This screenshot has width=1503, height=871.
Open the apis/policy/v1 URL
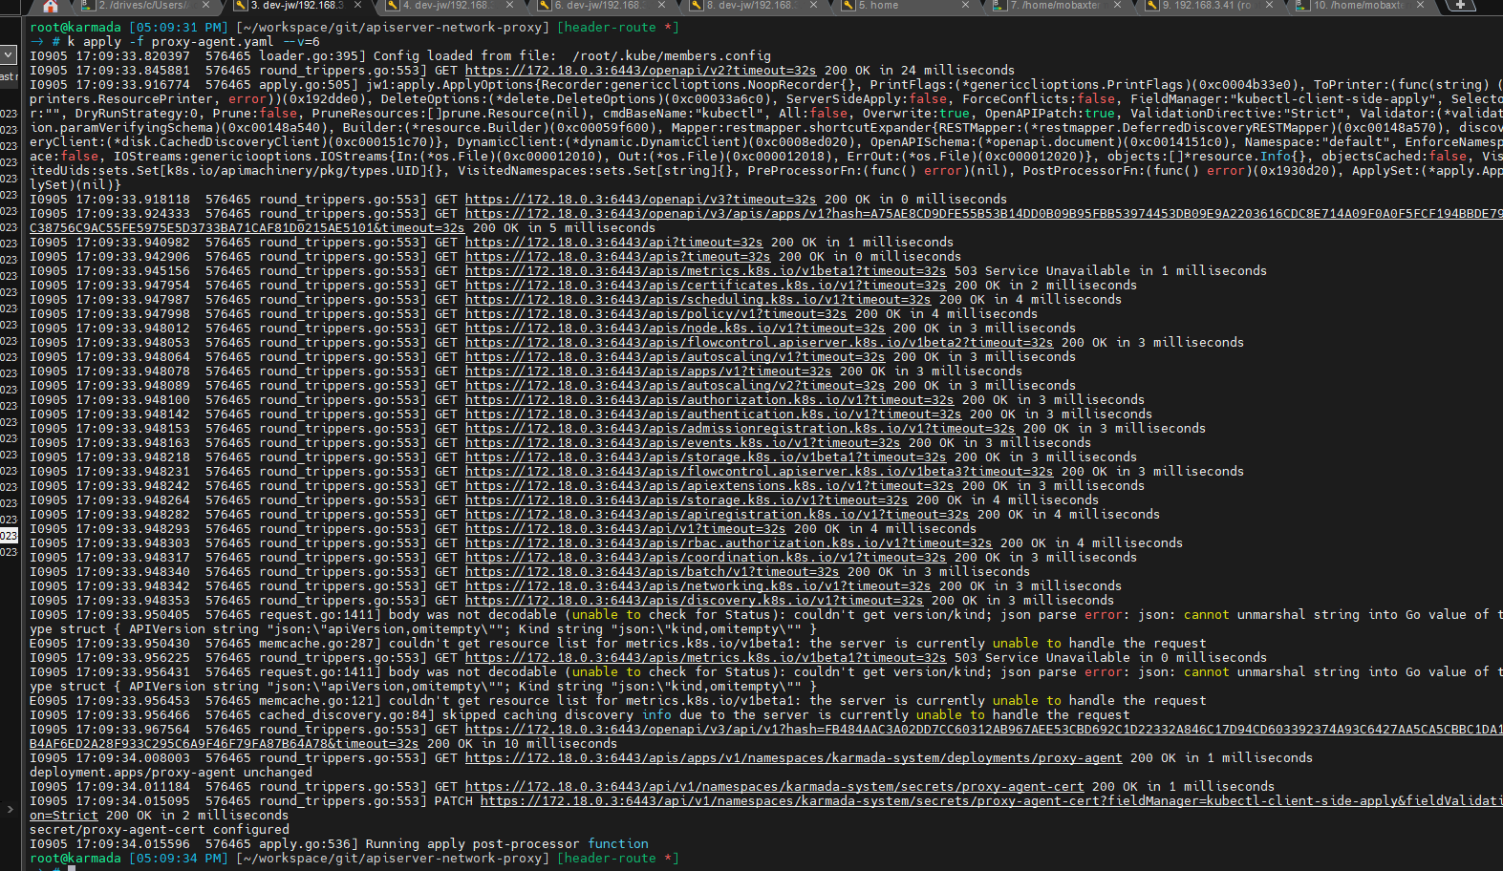655,313
